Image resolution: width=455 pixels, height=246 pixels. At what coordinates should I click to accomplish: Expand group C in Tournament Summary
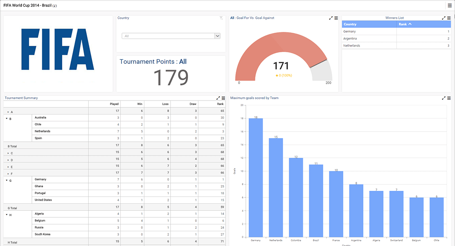[x=8, y=152]
